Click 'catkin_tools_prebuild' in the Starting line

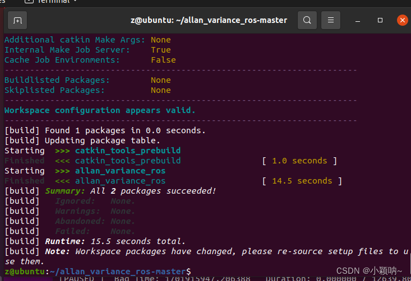128,151
